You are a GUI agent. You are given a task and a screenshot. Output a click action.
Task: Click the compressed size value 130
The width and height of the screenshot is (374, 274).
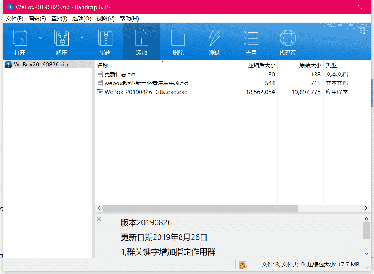point(270,74)
